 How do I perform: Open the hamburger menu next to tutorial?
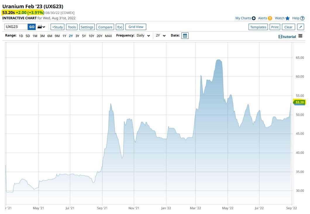(300, 36)
